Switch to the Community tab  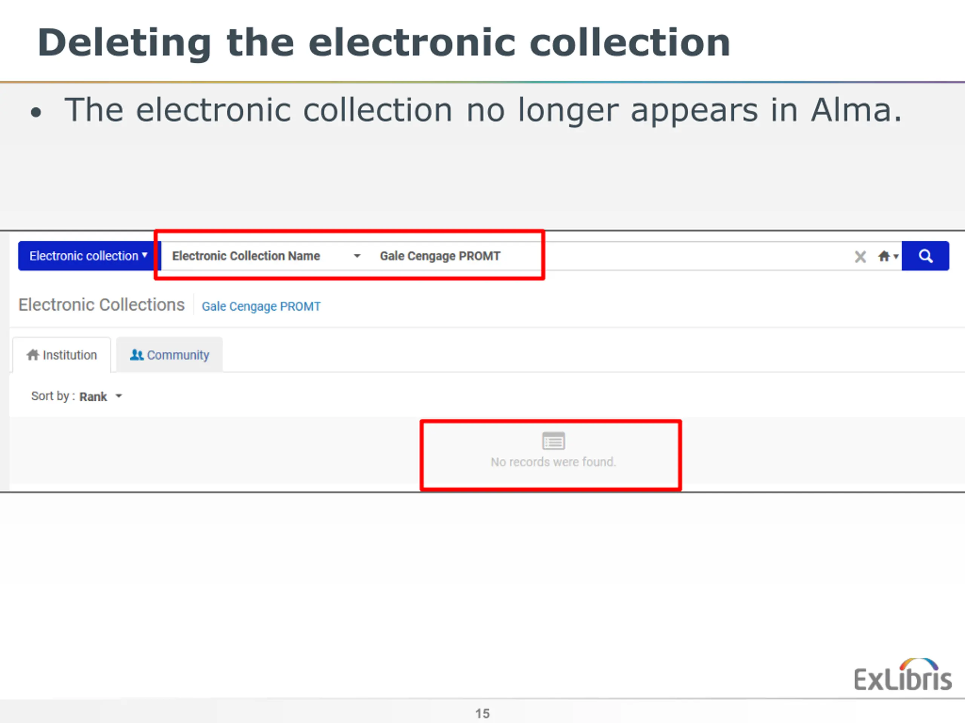click(169, 355)
